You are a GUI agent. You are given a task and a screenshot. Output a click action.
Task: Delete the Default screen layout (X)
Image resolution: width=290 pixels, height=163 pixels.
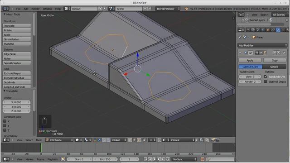(x=105, y=9)
